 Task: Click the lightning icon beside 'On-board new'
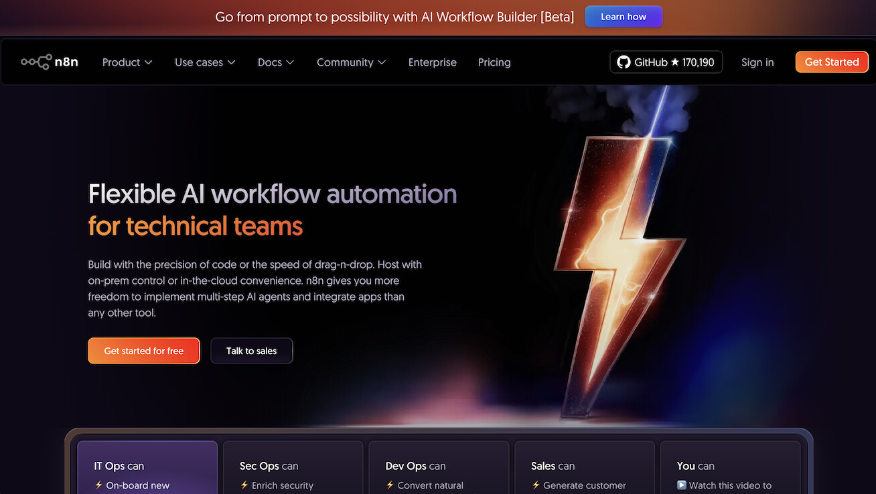[x=99, y=485]
